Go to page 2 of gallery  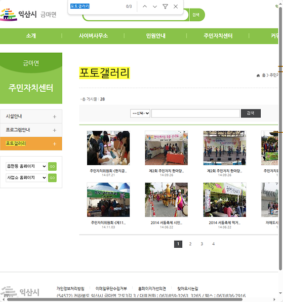190,244
